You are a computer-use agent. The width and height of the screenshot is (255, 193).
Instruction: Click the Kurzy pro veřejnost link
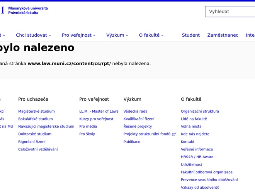pyautogui.click(x=96, y=119)
